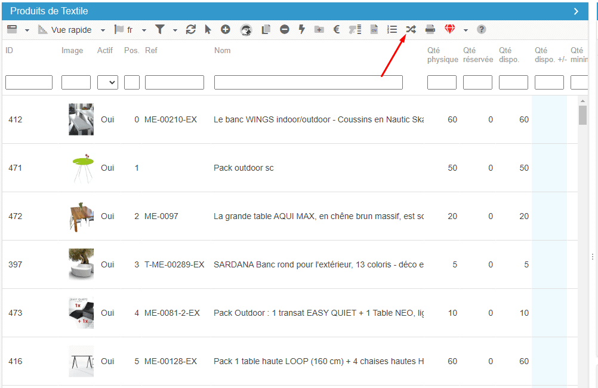Image resolution: width=598 pixels, height=388 pixels.
Task: Sort by the Nom column header
Action: click(x=222, y=50)
